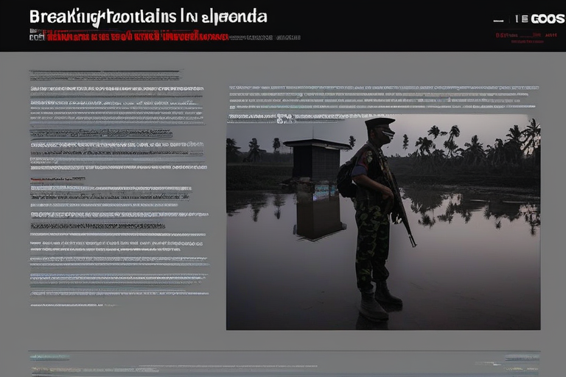Viewport: 566px width, 377px height.
Task: Click the caption marker at the photo's top edge
Action: [x=281, y=119]
